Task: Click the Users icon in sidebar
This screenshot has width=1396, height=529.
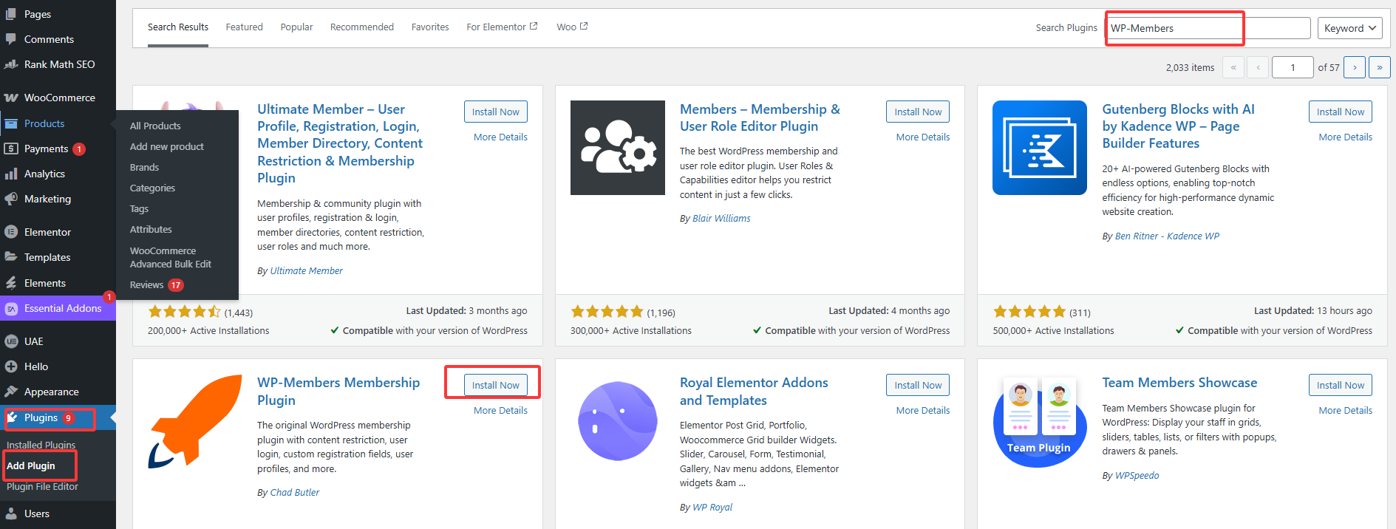Action: (11, 513)
